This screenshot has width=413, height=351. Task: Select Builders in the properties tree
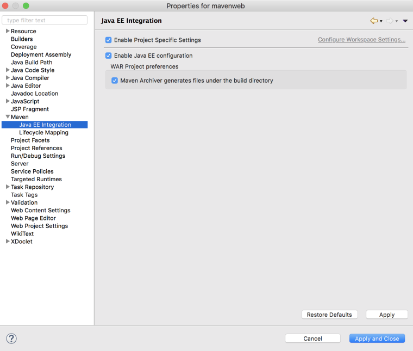point(22,39)
